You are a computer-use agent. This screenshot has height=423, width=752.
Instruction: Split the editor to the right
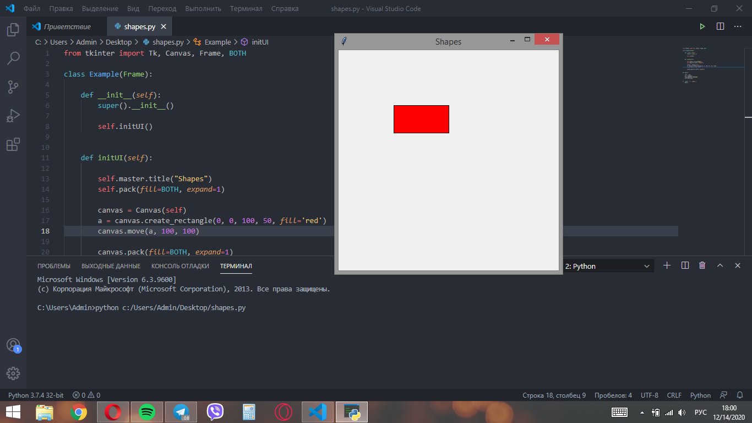point(720,26)
